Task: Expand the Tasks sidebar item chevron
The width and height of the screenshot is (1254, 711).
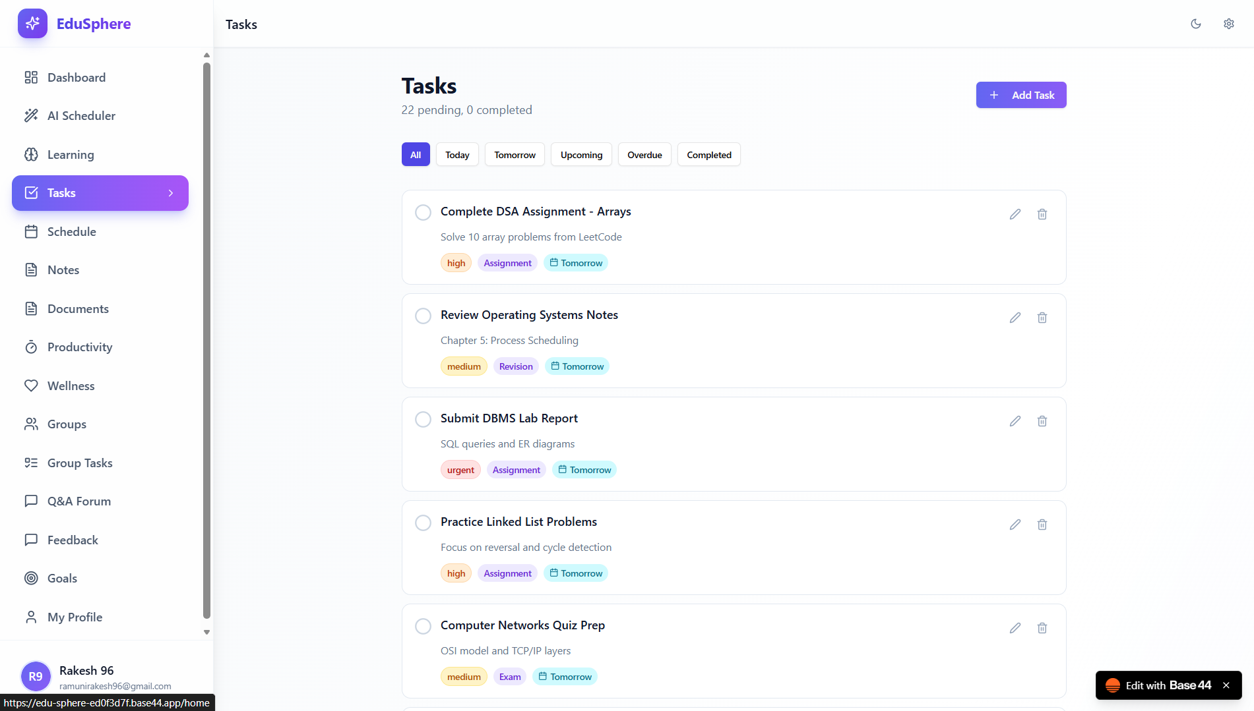Action: pos(172,193)
